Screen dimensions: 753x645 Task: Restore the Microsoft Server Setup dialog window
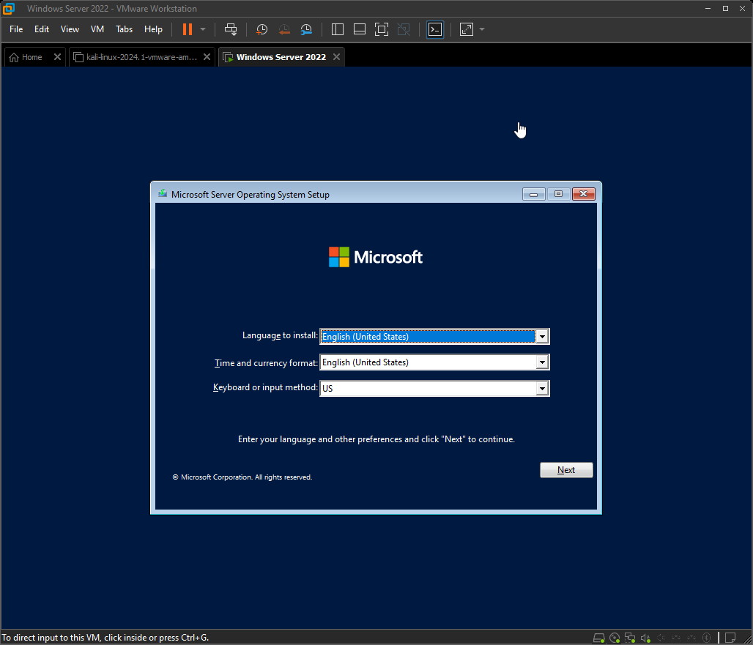(558, 194)
